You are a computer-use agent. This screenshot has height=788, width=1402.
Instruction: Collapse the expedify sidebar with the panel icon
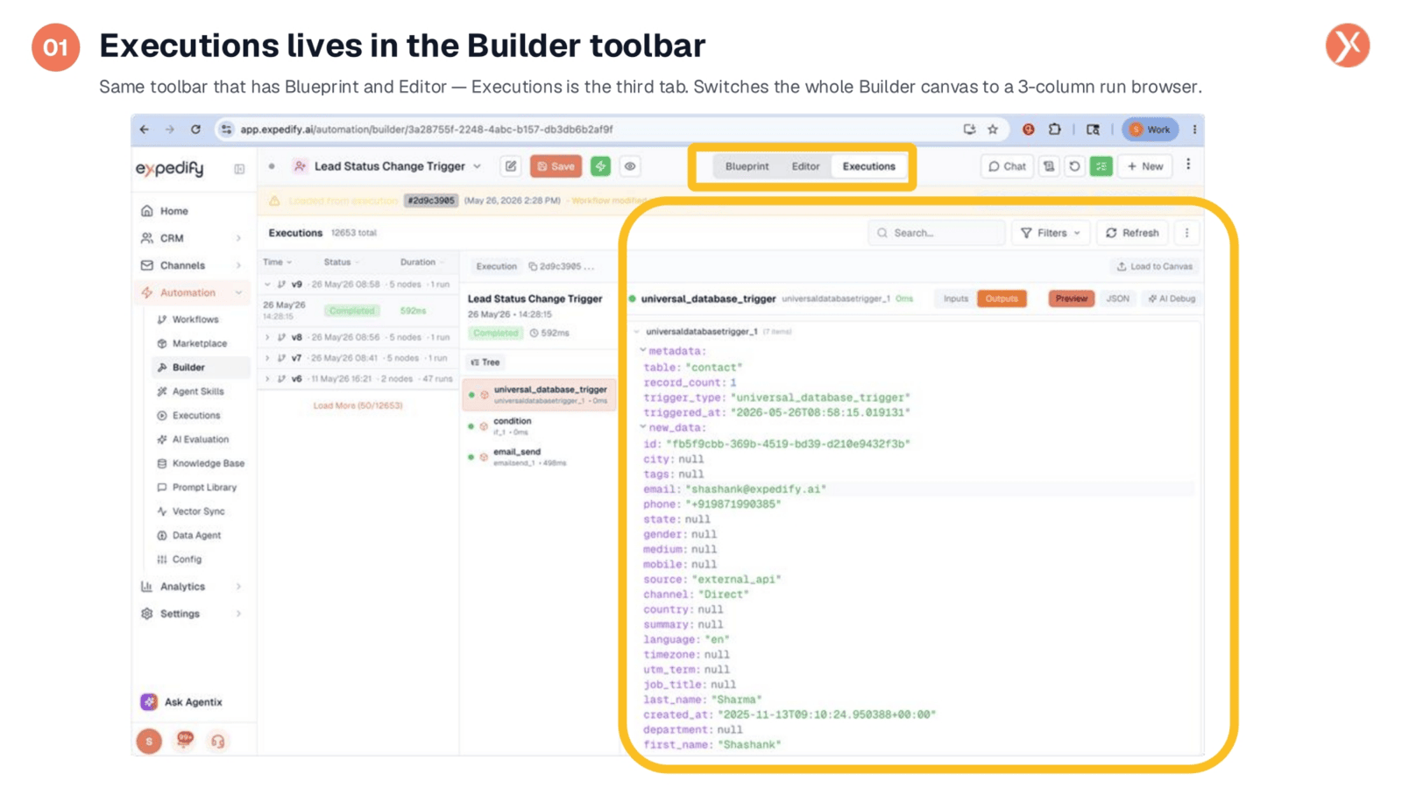239,169
